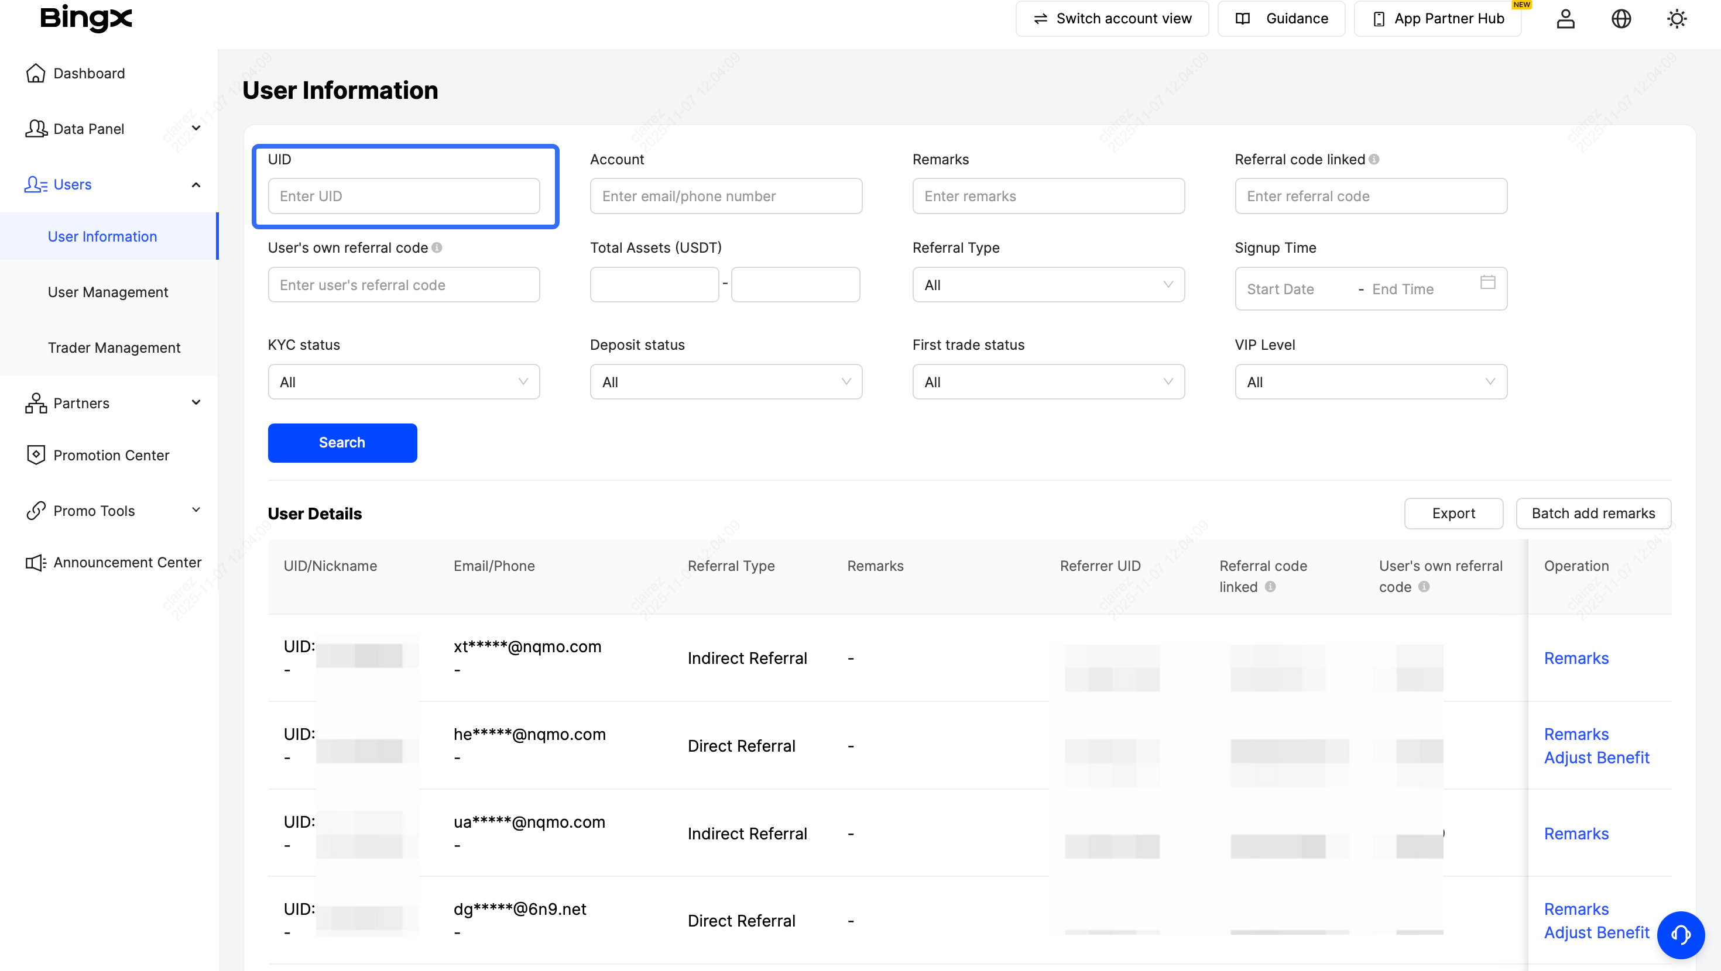The width and height of the screenshot is (1721, 971).
Task: Open the Promotion Center sidebar item
Action: tap(111, 454)
